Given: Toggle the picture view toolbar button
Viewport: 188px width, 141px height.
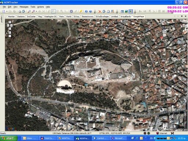Looking at the screenshot, I should 126,11.
